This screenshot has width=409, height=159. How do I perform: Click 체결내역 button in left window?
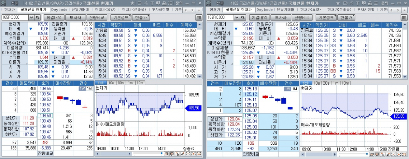coord(54,17)
